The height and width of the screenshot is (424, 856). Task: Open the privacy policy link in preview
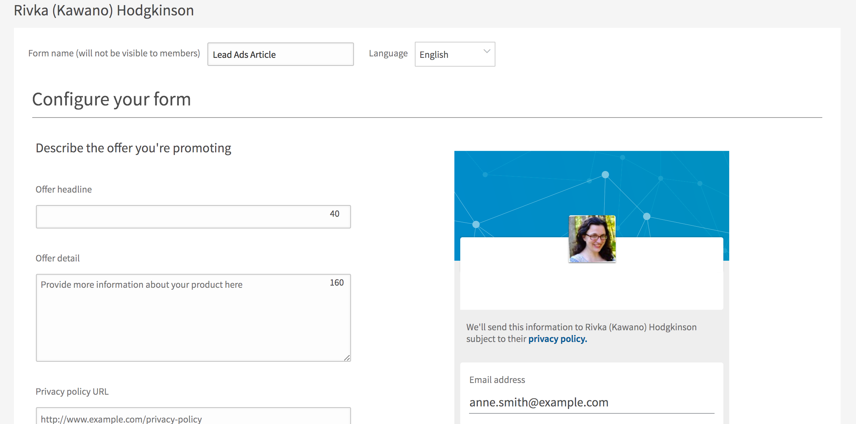coord(557,339)
